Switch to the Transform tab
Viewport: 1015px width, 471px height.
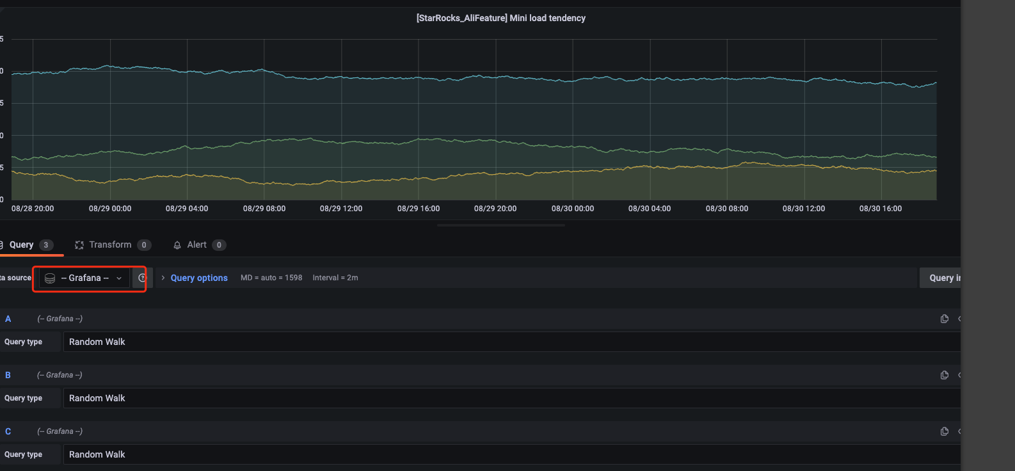click(x=110, y=244)
